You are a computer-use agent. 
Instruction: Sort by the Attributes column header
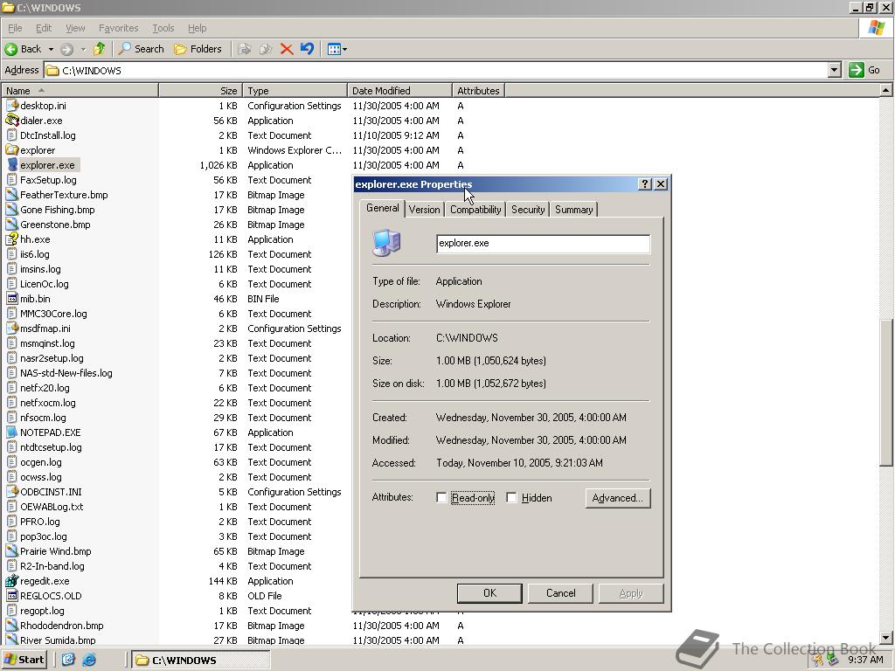pyautogui.click(x=478, y=91)
